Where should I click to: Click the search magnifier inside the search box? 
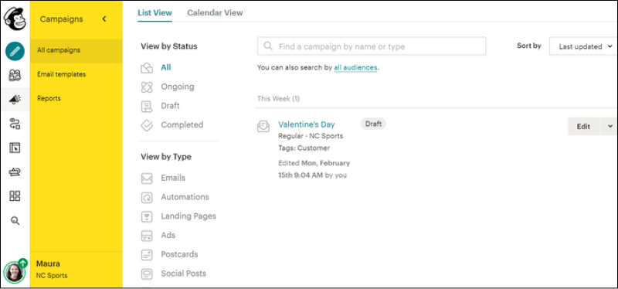coord(268,46)
